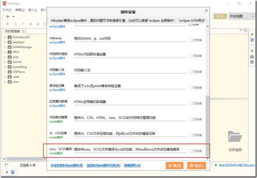
Task: Click the 已选择 0 项 status text
Action: 27,165
